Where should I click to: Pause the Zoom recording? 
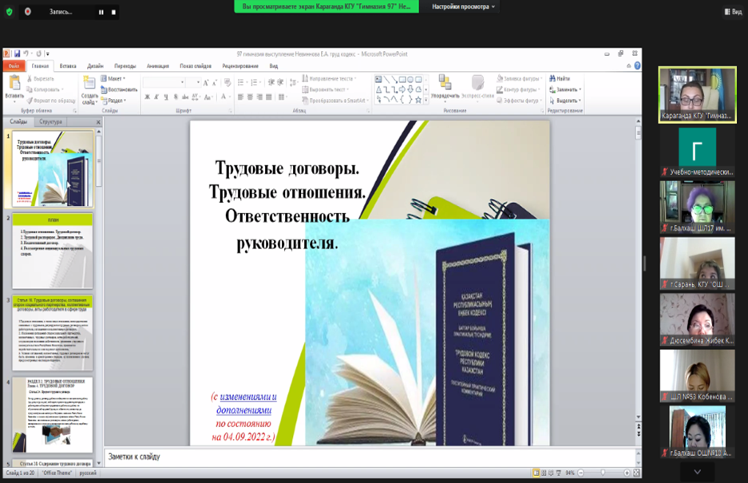(x=101, y=12)
